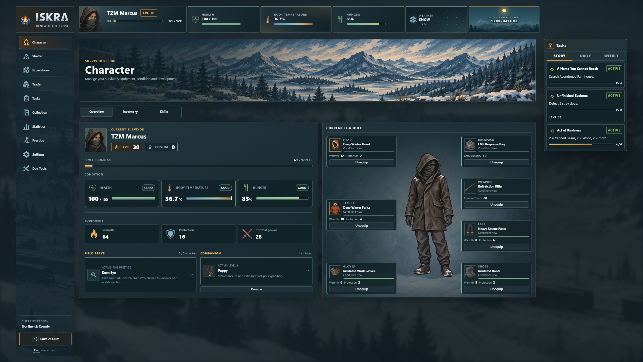This screenshot has width=643, height=362.
Task: Select the Story tasks tab
Action: 559,56
